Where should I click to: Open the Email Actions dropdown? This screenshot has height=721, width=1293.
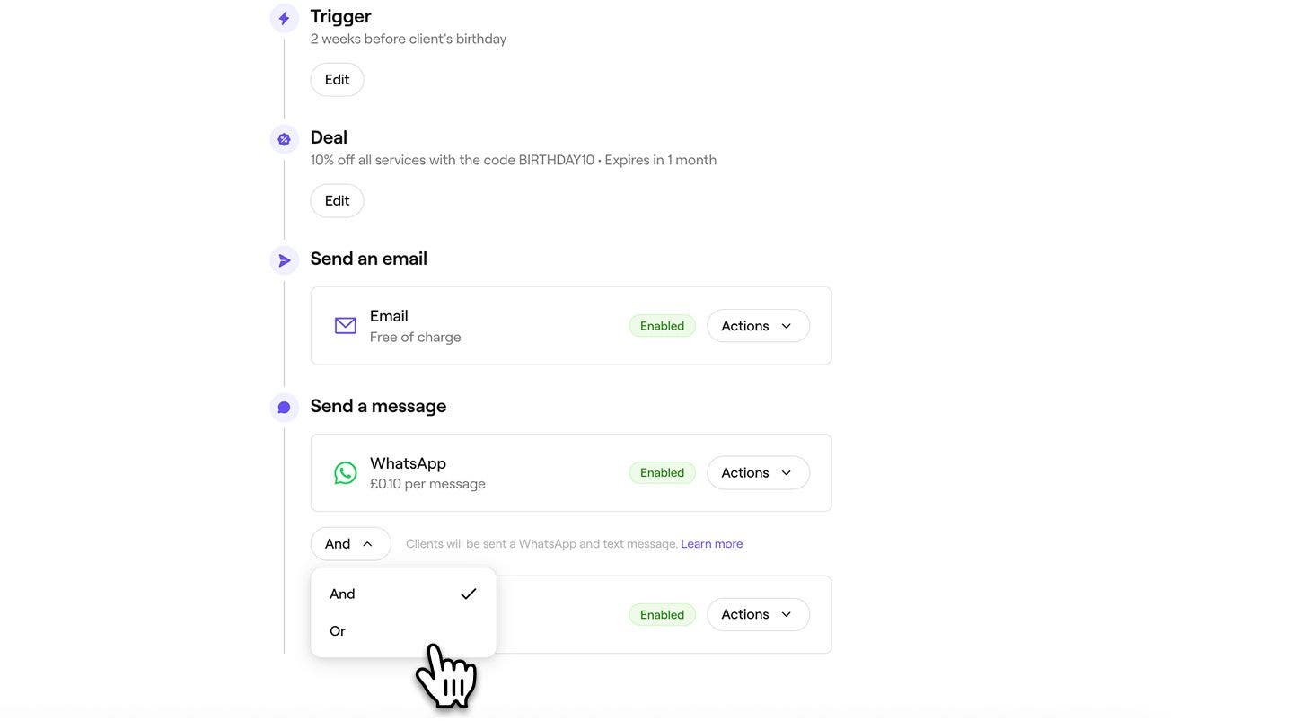[758, 326]
